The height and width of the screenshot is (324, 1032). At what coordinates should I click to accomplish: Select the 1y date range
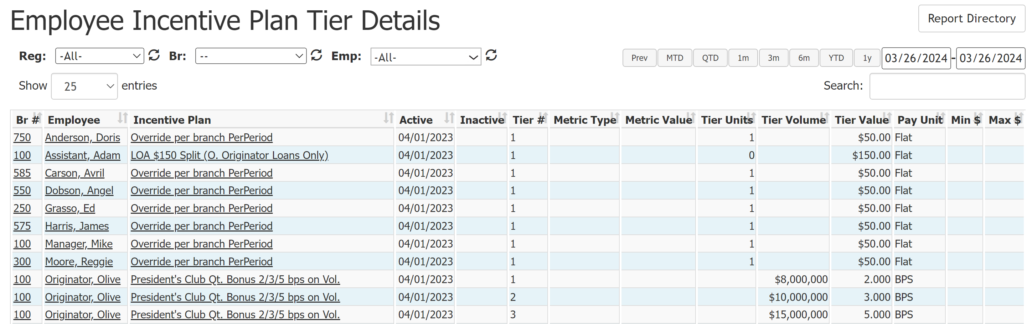tap(867, 58)
